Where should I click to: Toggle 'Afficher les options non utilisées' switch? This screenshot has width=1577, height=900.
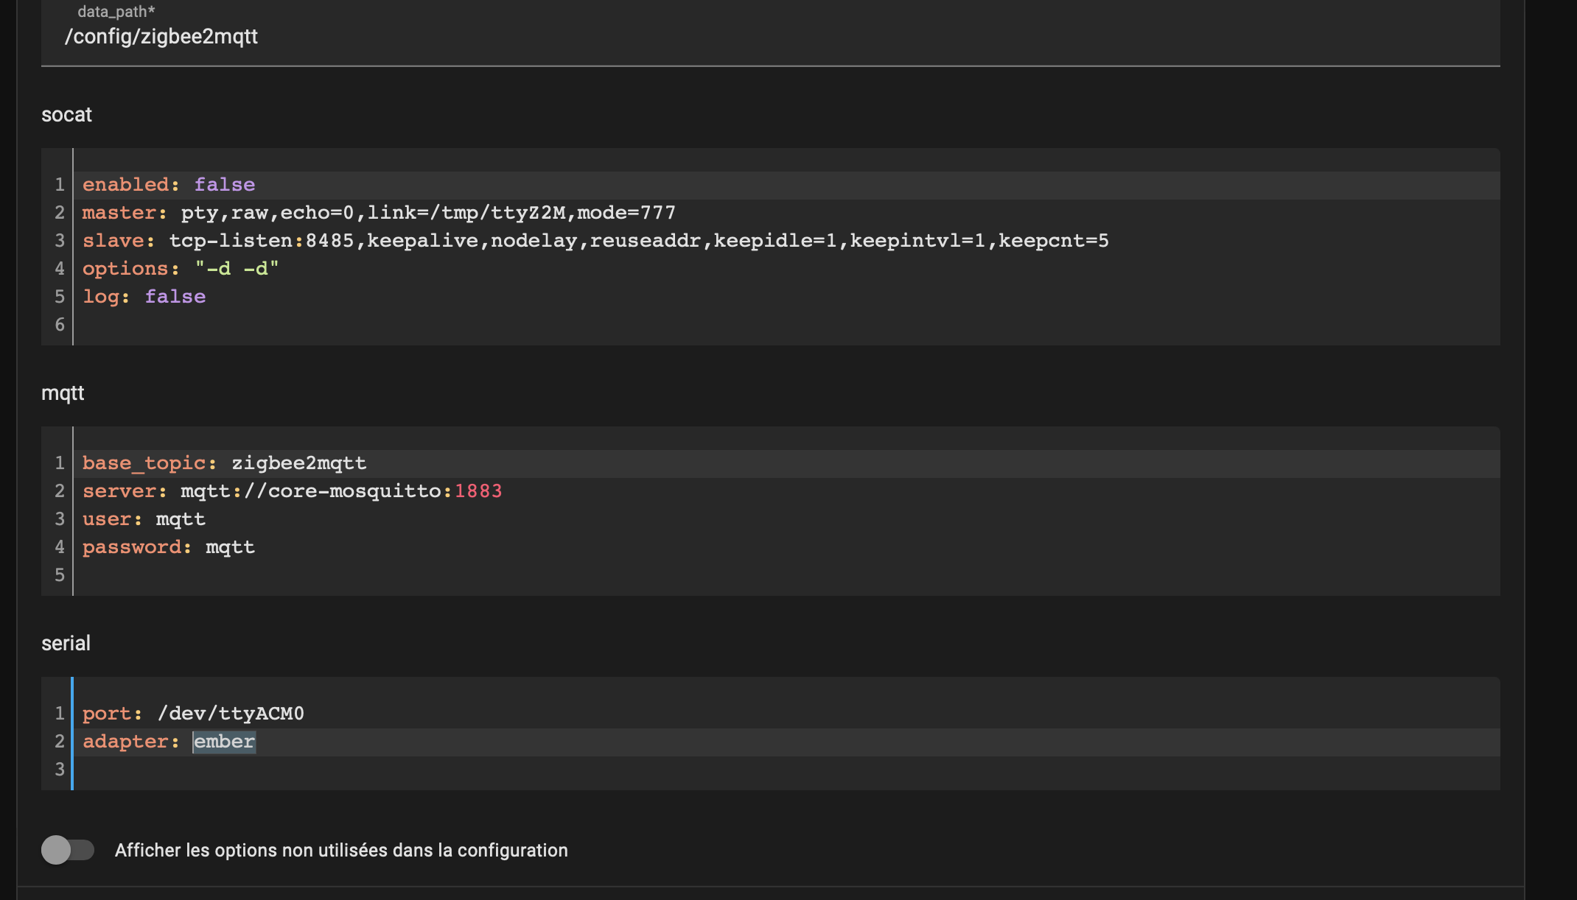pyautogui.click(x=68, y=850)
